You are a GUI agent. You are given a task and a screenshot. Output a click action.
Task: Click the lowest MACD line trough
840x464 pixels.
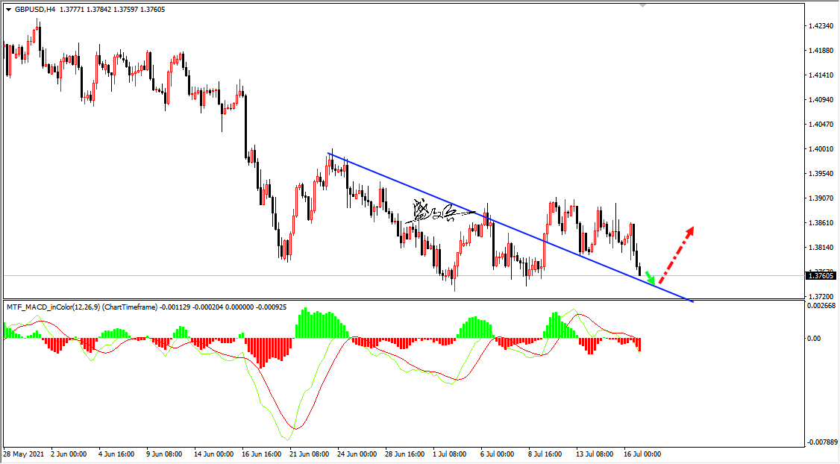(289, 440)
